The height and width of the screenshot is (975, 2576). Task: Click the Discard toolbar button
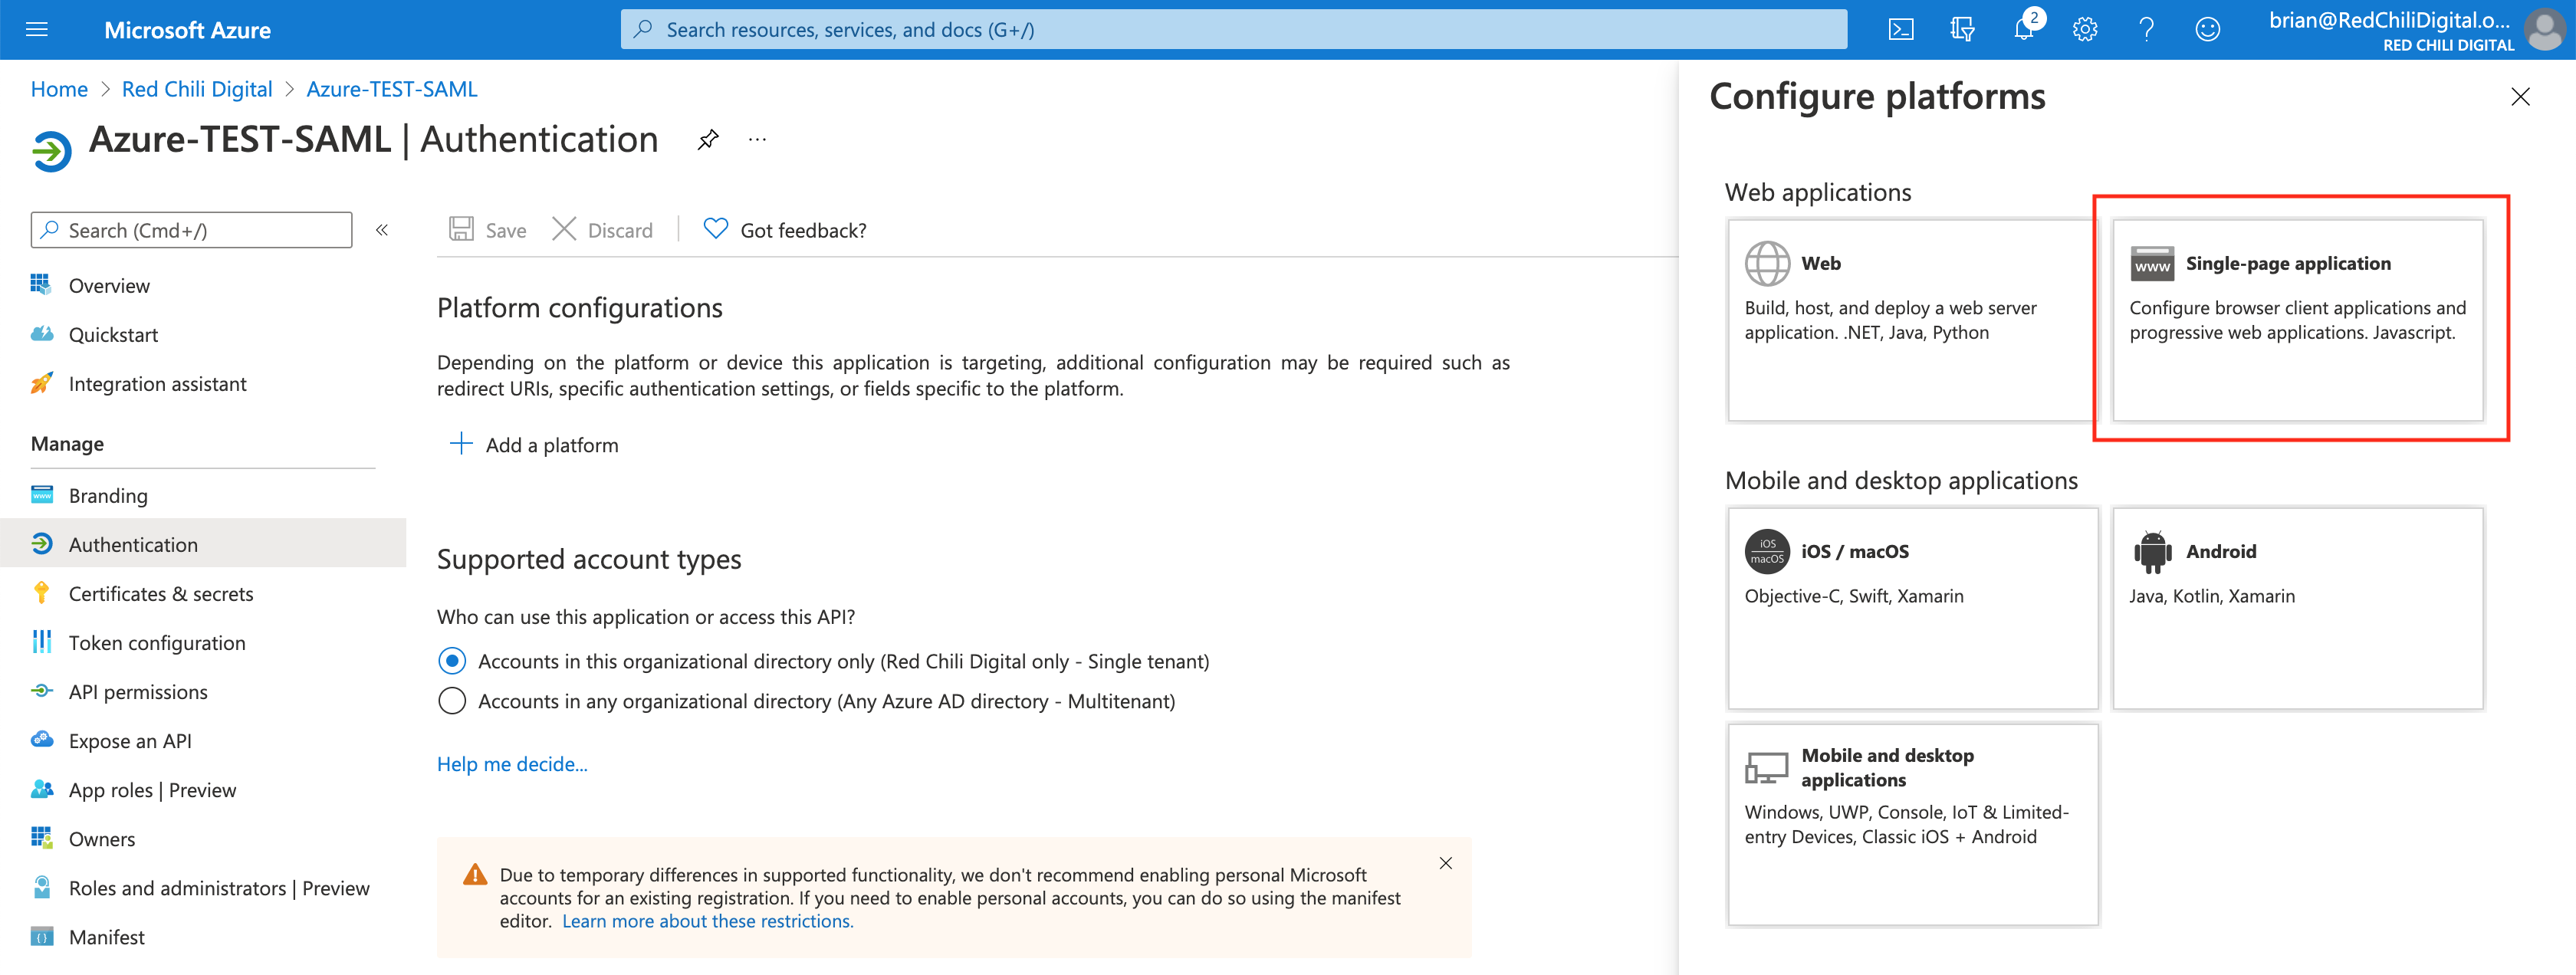[603, 230]
